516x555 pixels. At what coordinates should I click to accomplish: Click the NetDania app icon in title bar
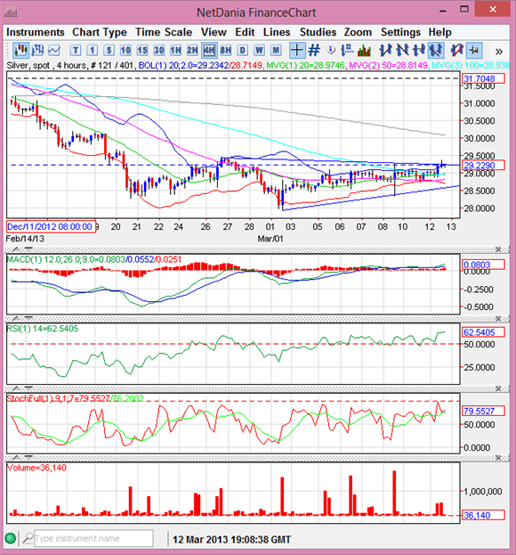pos(11,12)
